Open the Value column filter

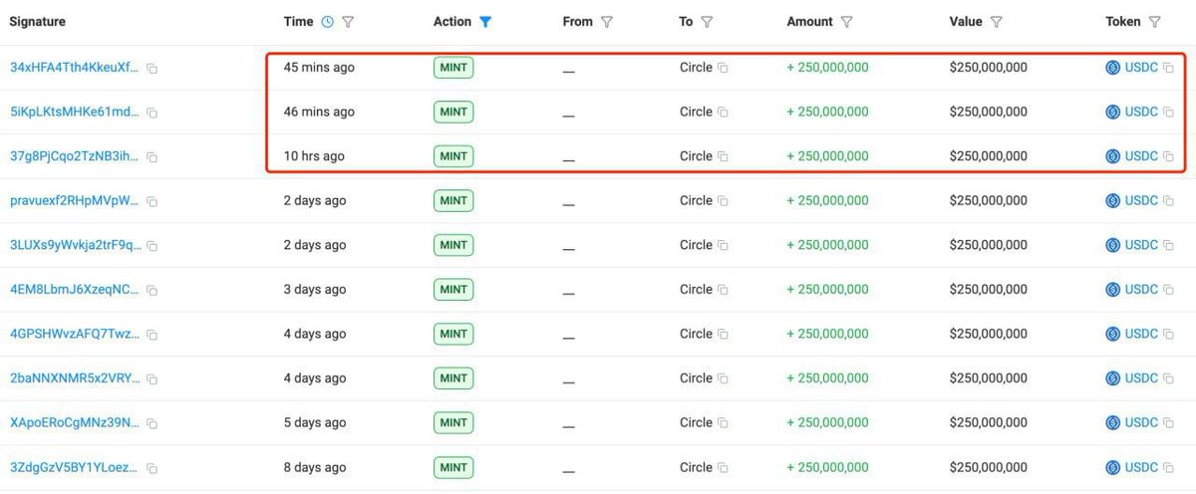[997, 22]
